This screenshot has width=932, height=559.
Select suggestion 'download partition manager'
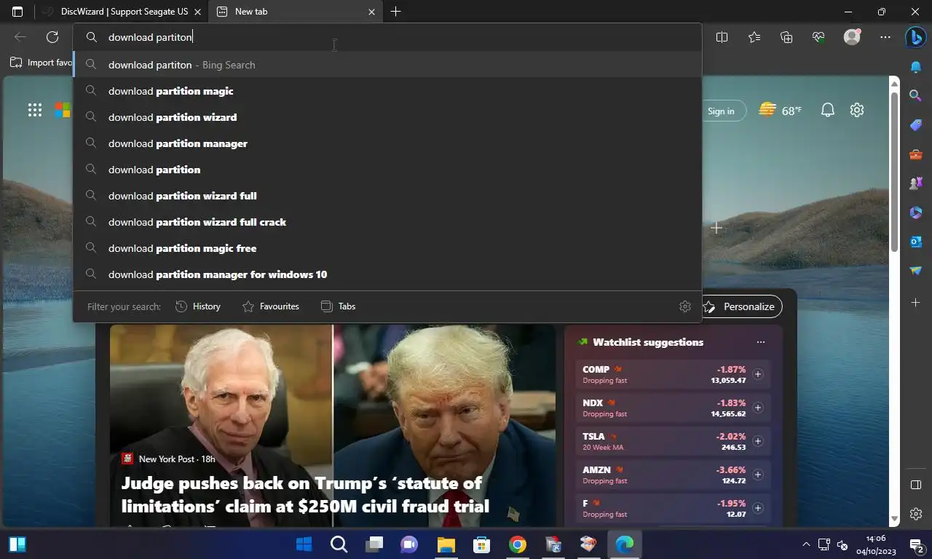pyautogui.click(x=387, y=143)
